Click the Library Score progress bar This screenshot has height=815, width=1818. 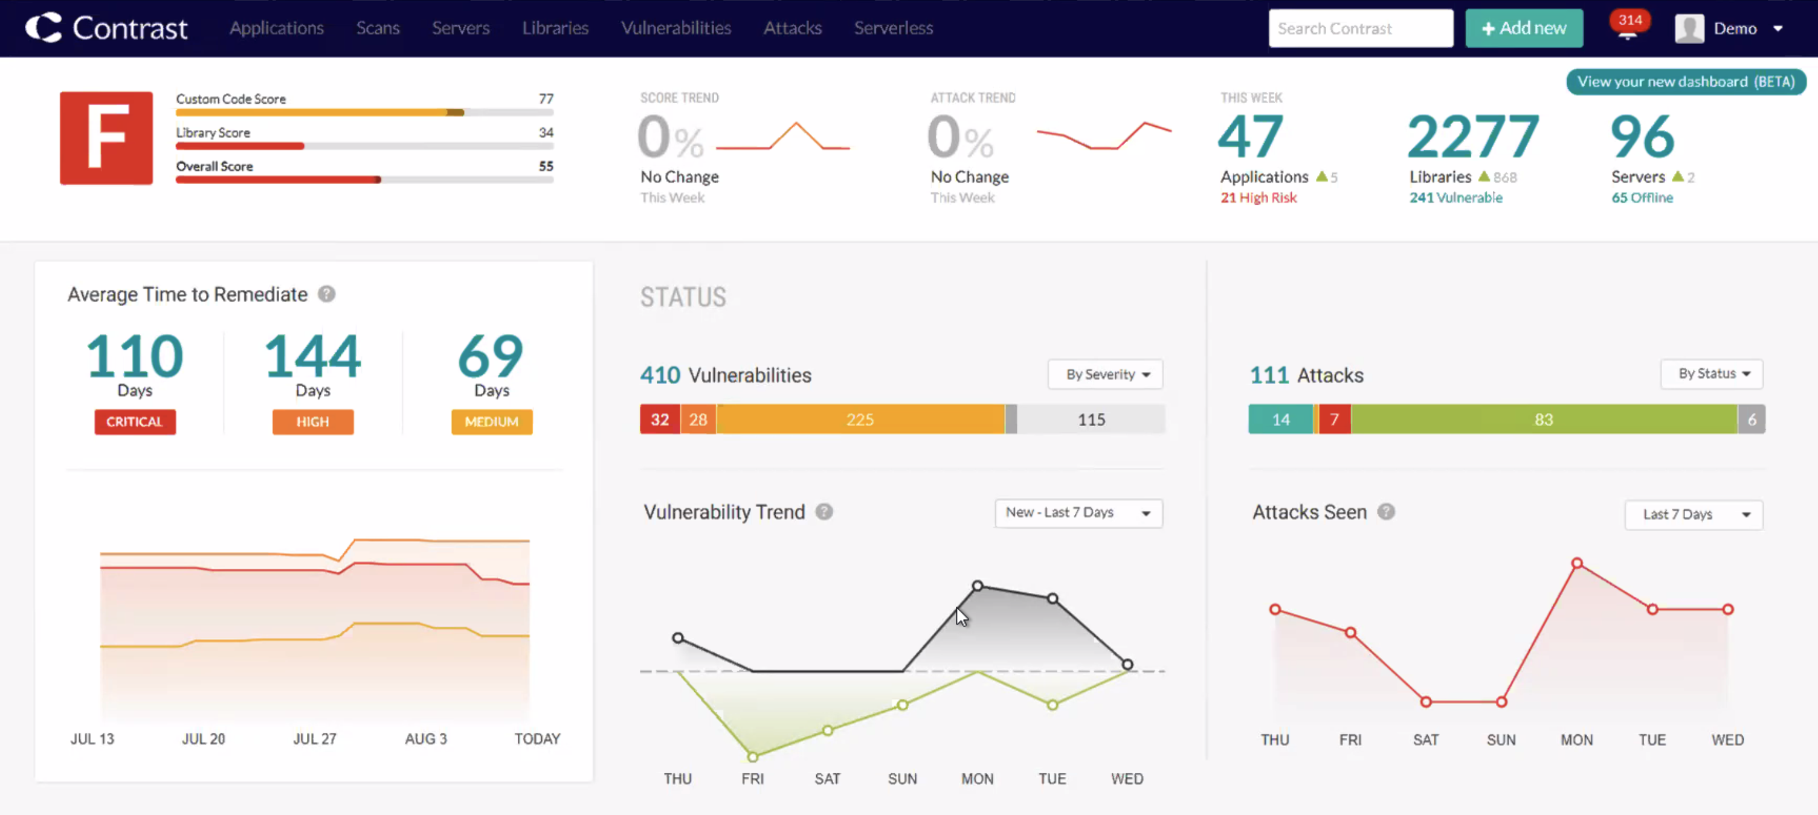(x=364, y=146)
